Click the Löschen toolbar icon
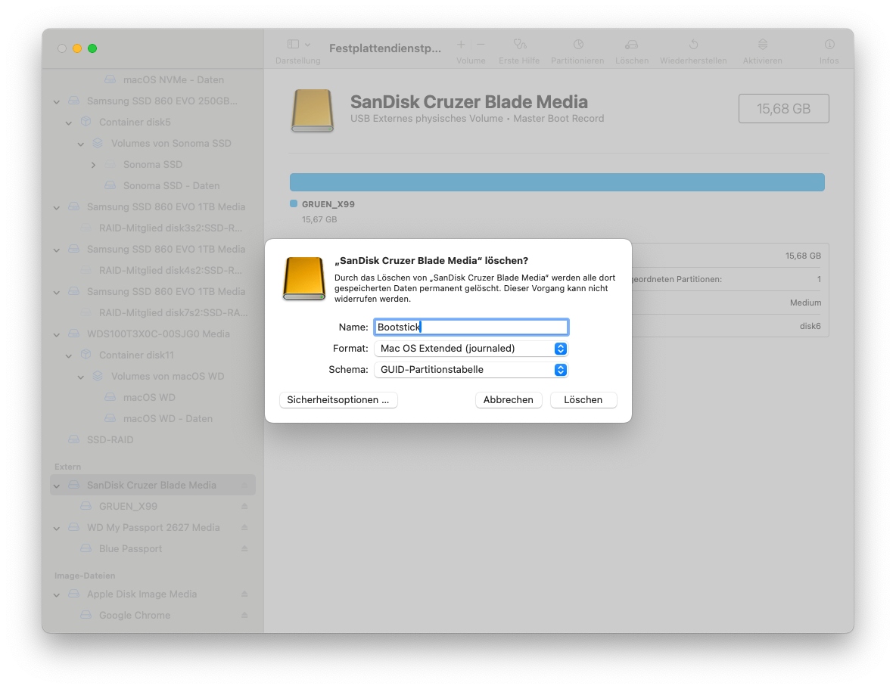Image resolution: width=896 pixels, height=689 pixels. [x=631, y=45]
